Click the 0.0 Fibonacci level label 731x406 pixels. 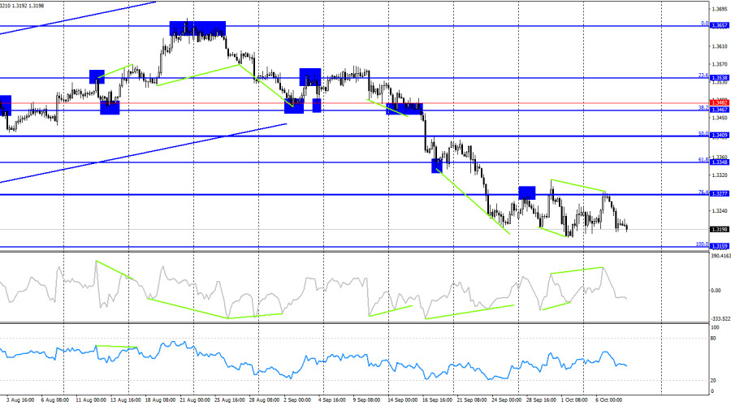point(705,24)
